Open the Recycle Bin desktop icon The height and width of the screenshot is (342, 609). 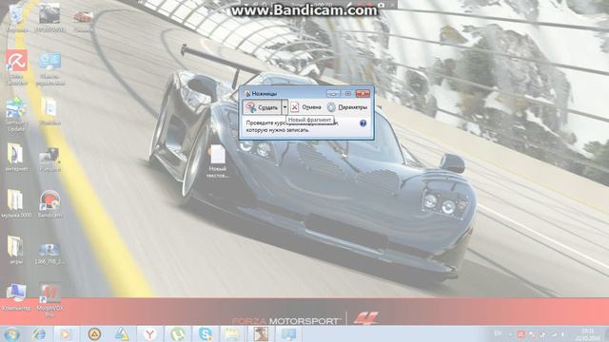point(17,17)
